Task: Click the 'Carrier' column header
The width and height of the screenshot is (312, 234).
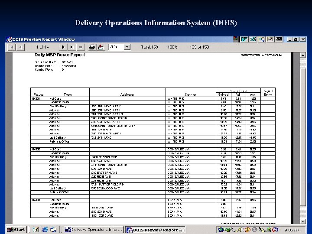Action: coord(190,94)
